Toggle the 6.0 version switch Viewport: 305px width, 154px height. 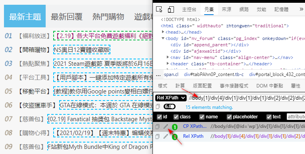(x=169, y=106)
